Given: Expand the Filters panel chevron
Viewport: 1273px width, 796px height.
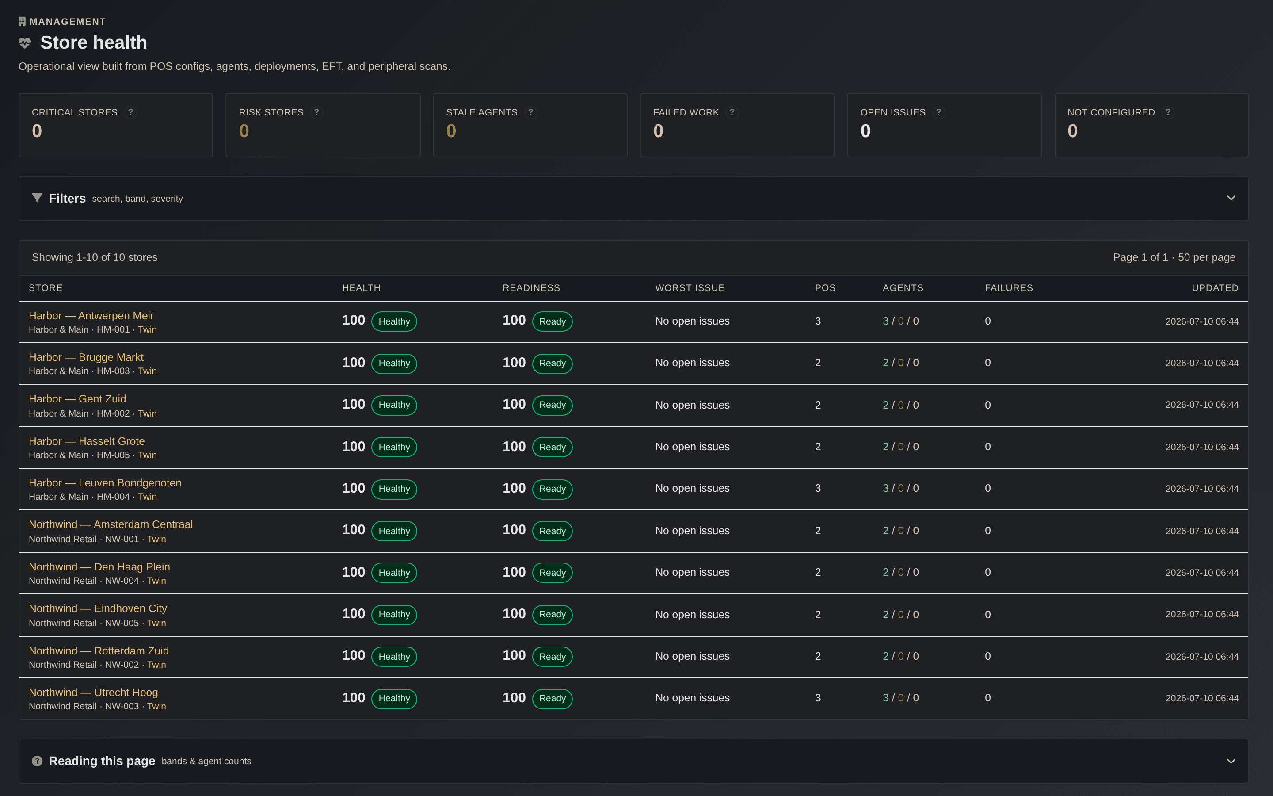Looking at the screenshot, I should pyautogui.click(x=1231, y=198).
